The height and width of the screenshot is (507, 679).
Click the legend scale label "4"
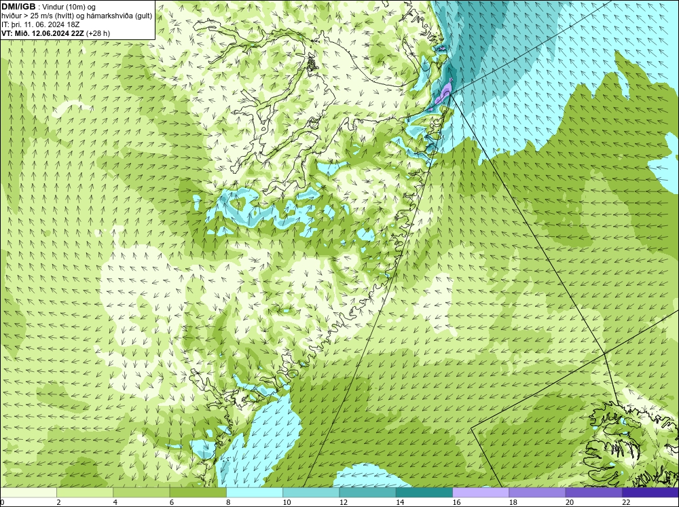[115, 502]
